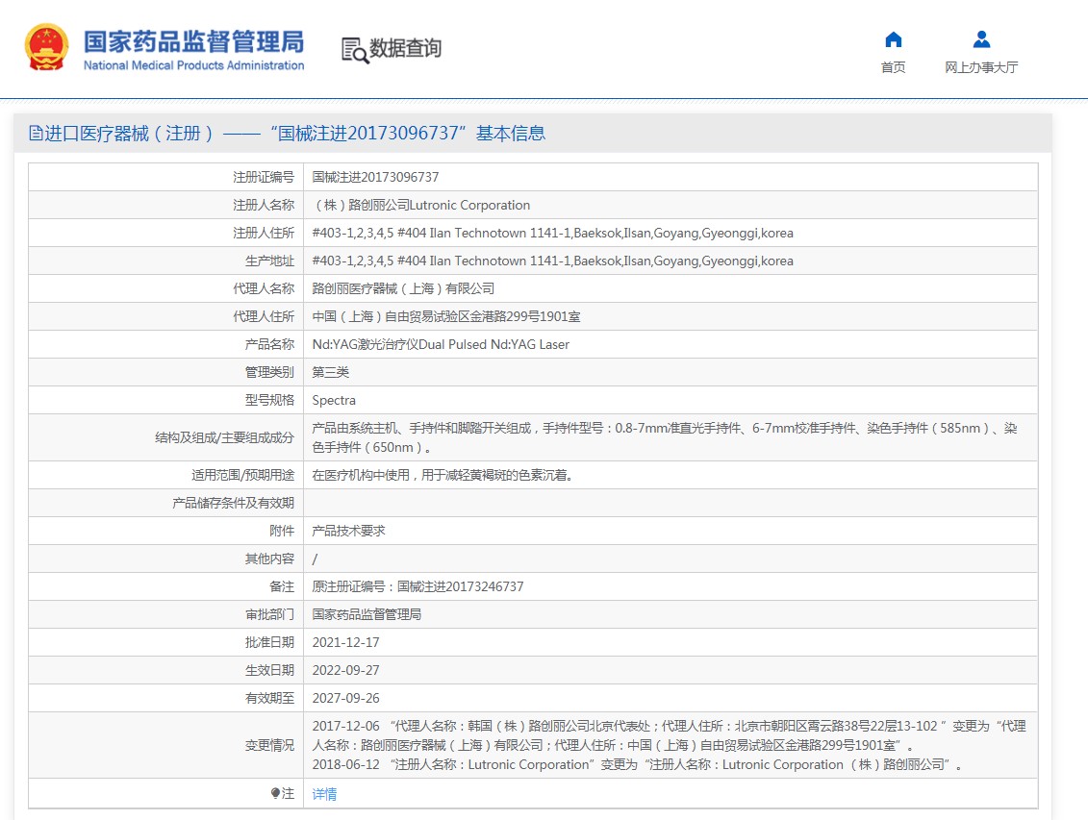Click the 注册人名称 row label

264,205
